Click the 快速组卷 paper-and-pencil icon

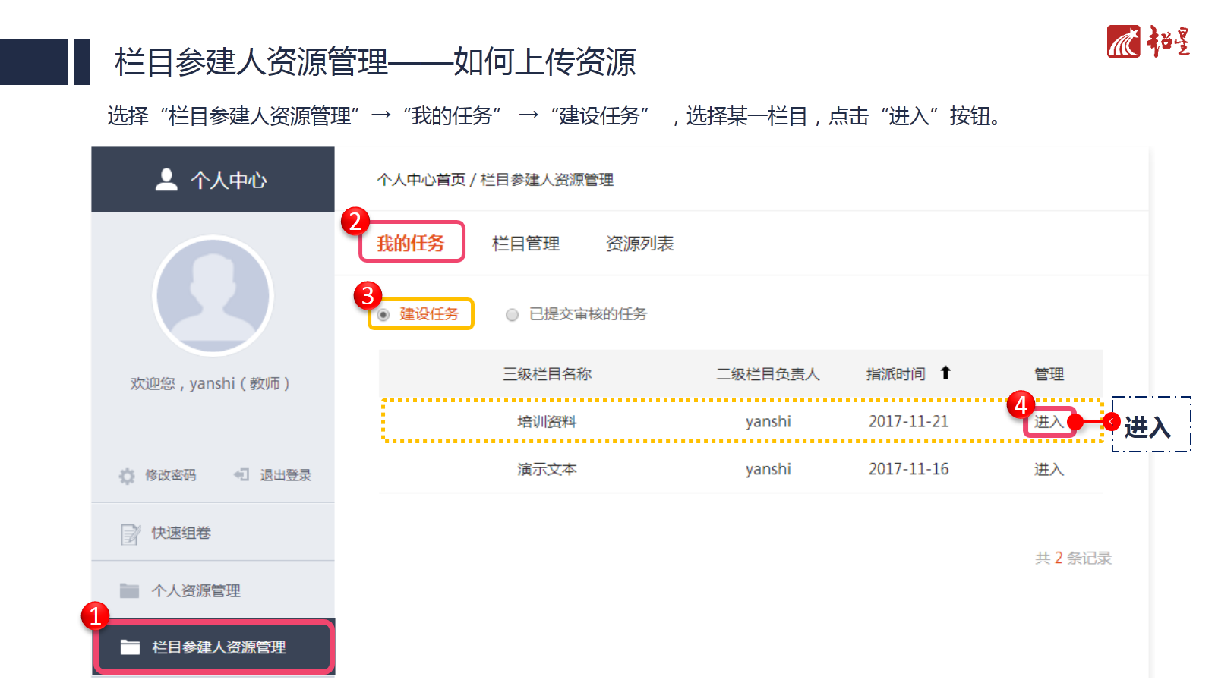(x=130, y=534)
